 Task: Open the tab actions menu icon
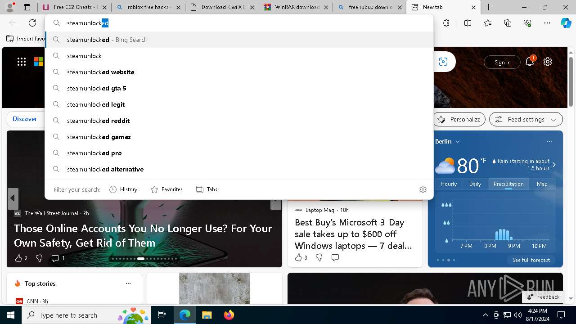click(x=27, y=7)
